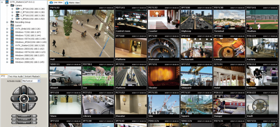The width and height of the screenshot is (280, 127).
Task: Collapse the VVTK_Station1(127.0.0.1) root node
Action: pyautogui.click(x=2, y=2)
